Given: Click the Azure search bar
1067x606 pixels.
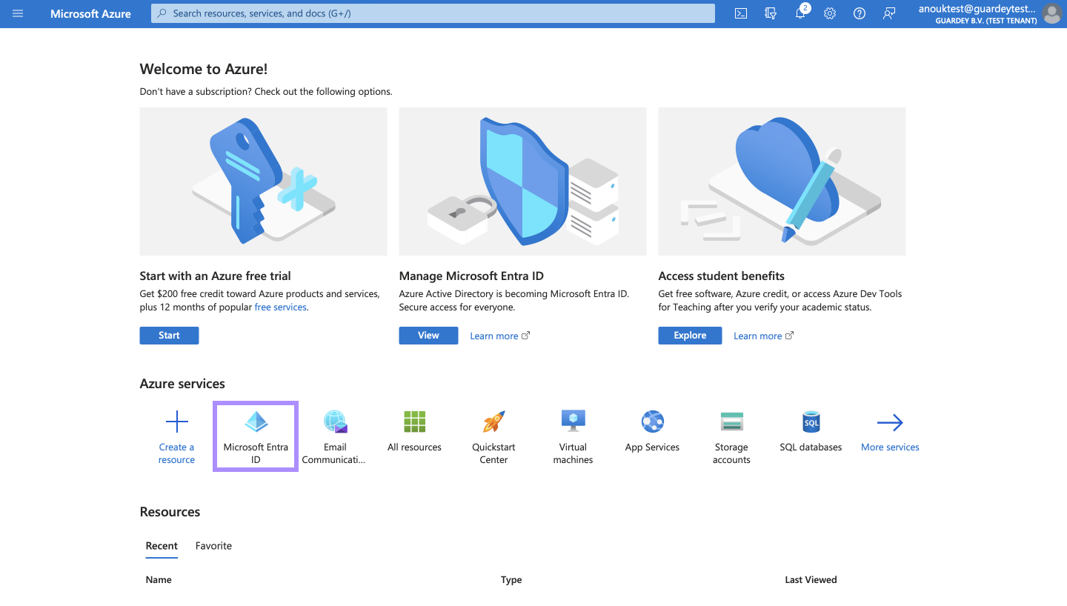Looking at the screenshot, I should tap(432, 13).
